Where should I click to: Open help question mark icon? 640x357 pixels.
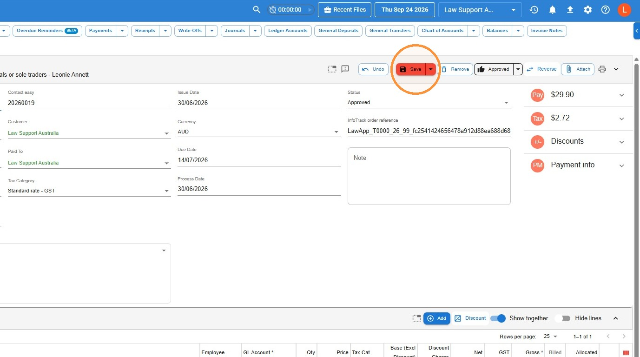point(606,10)
